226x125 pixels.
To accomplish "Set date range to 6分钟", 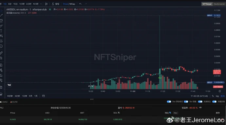I will click(10, 96).
